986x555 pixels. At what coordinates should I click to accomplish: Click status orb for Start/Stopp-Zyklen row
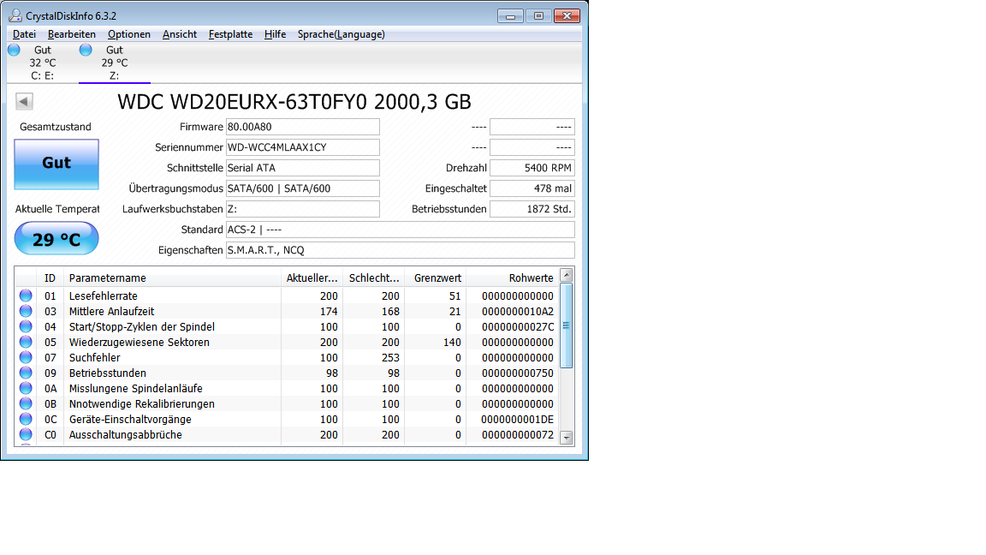26,326
